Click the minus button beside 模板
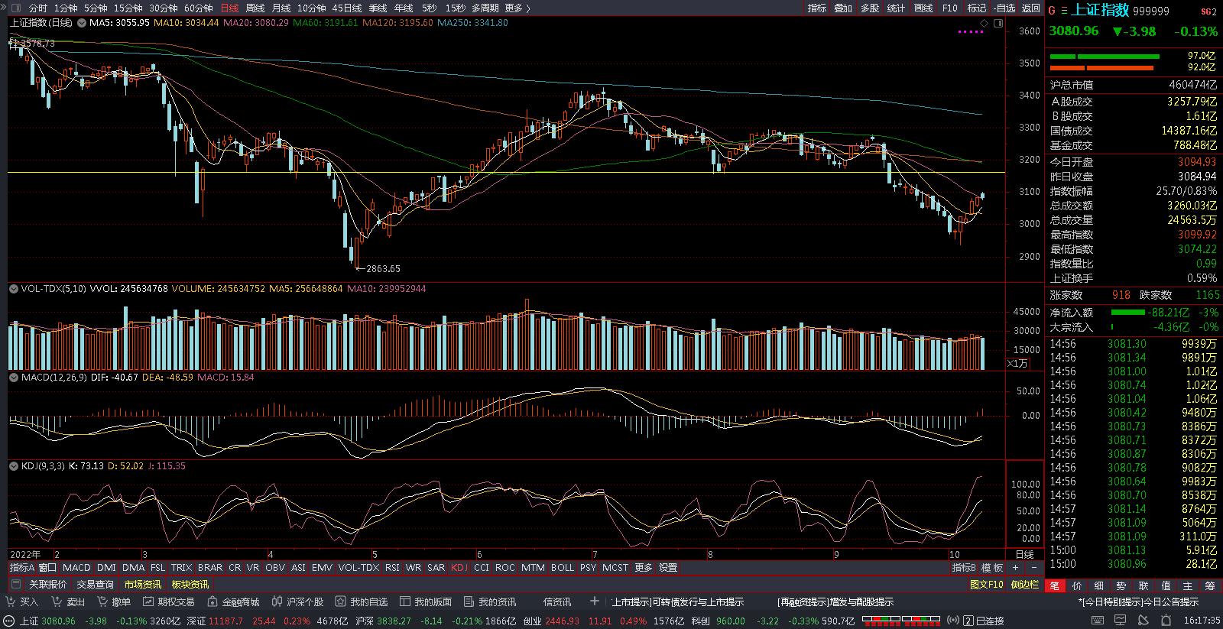This screenshot has height=629, width=1223. [x=1033, y=568]
